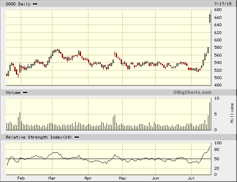Click the late-January volume spike bar
The height and width of the screenshot is (182, 237).
pos(20,121)
